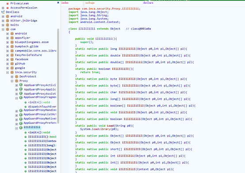The height and width of the screenshot is (173, 245).
Task: Click the top-level android package icon
Action: tap(8, 16)
